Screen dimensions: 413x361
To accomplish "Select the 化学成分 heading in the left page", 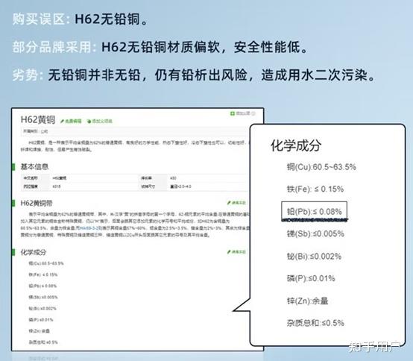I will coord(34,252).
